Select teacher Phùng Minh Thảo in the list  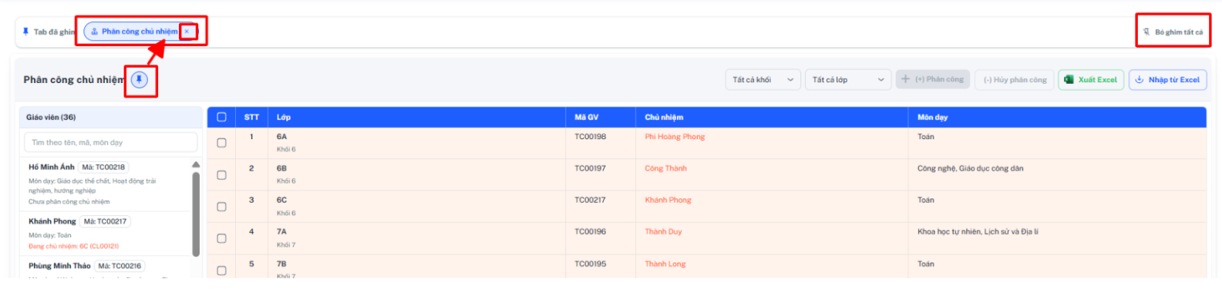click(x=106, y=267)
